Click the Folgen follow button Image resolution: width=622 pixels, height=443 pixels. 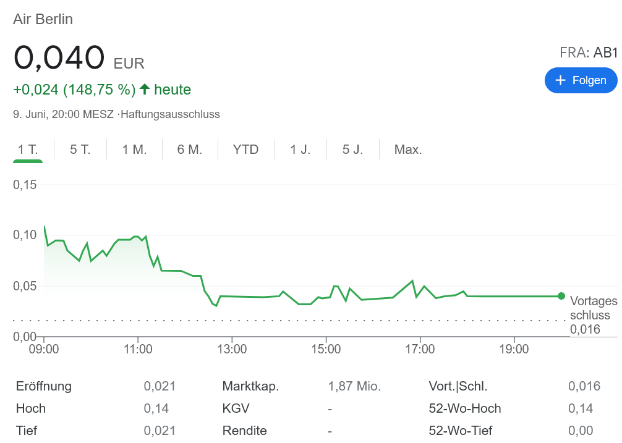coord(581,80)
